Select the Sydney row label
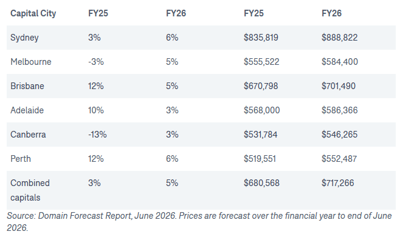This screenshot has height=240, width=400. point(24,38)
